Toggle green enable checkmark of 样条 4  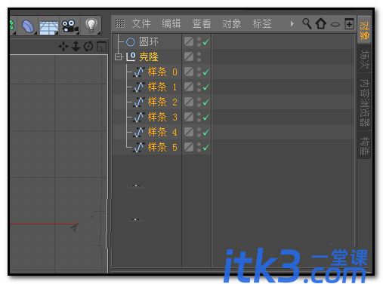tap(206, 133)
